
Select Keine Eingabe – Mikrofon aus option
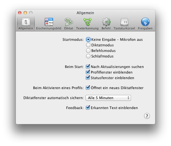tap(88, 40)
